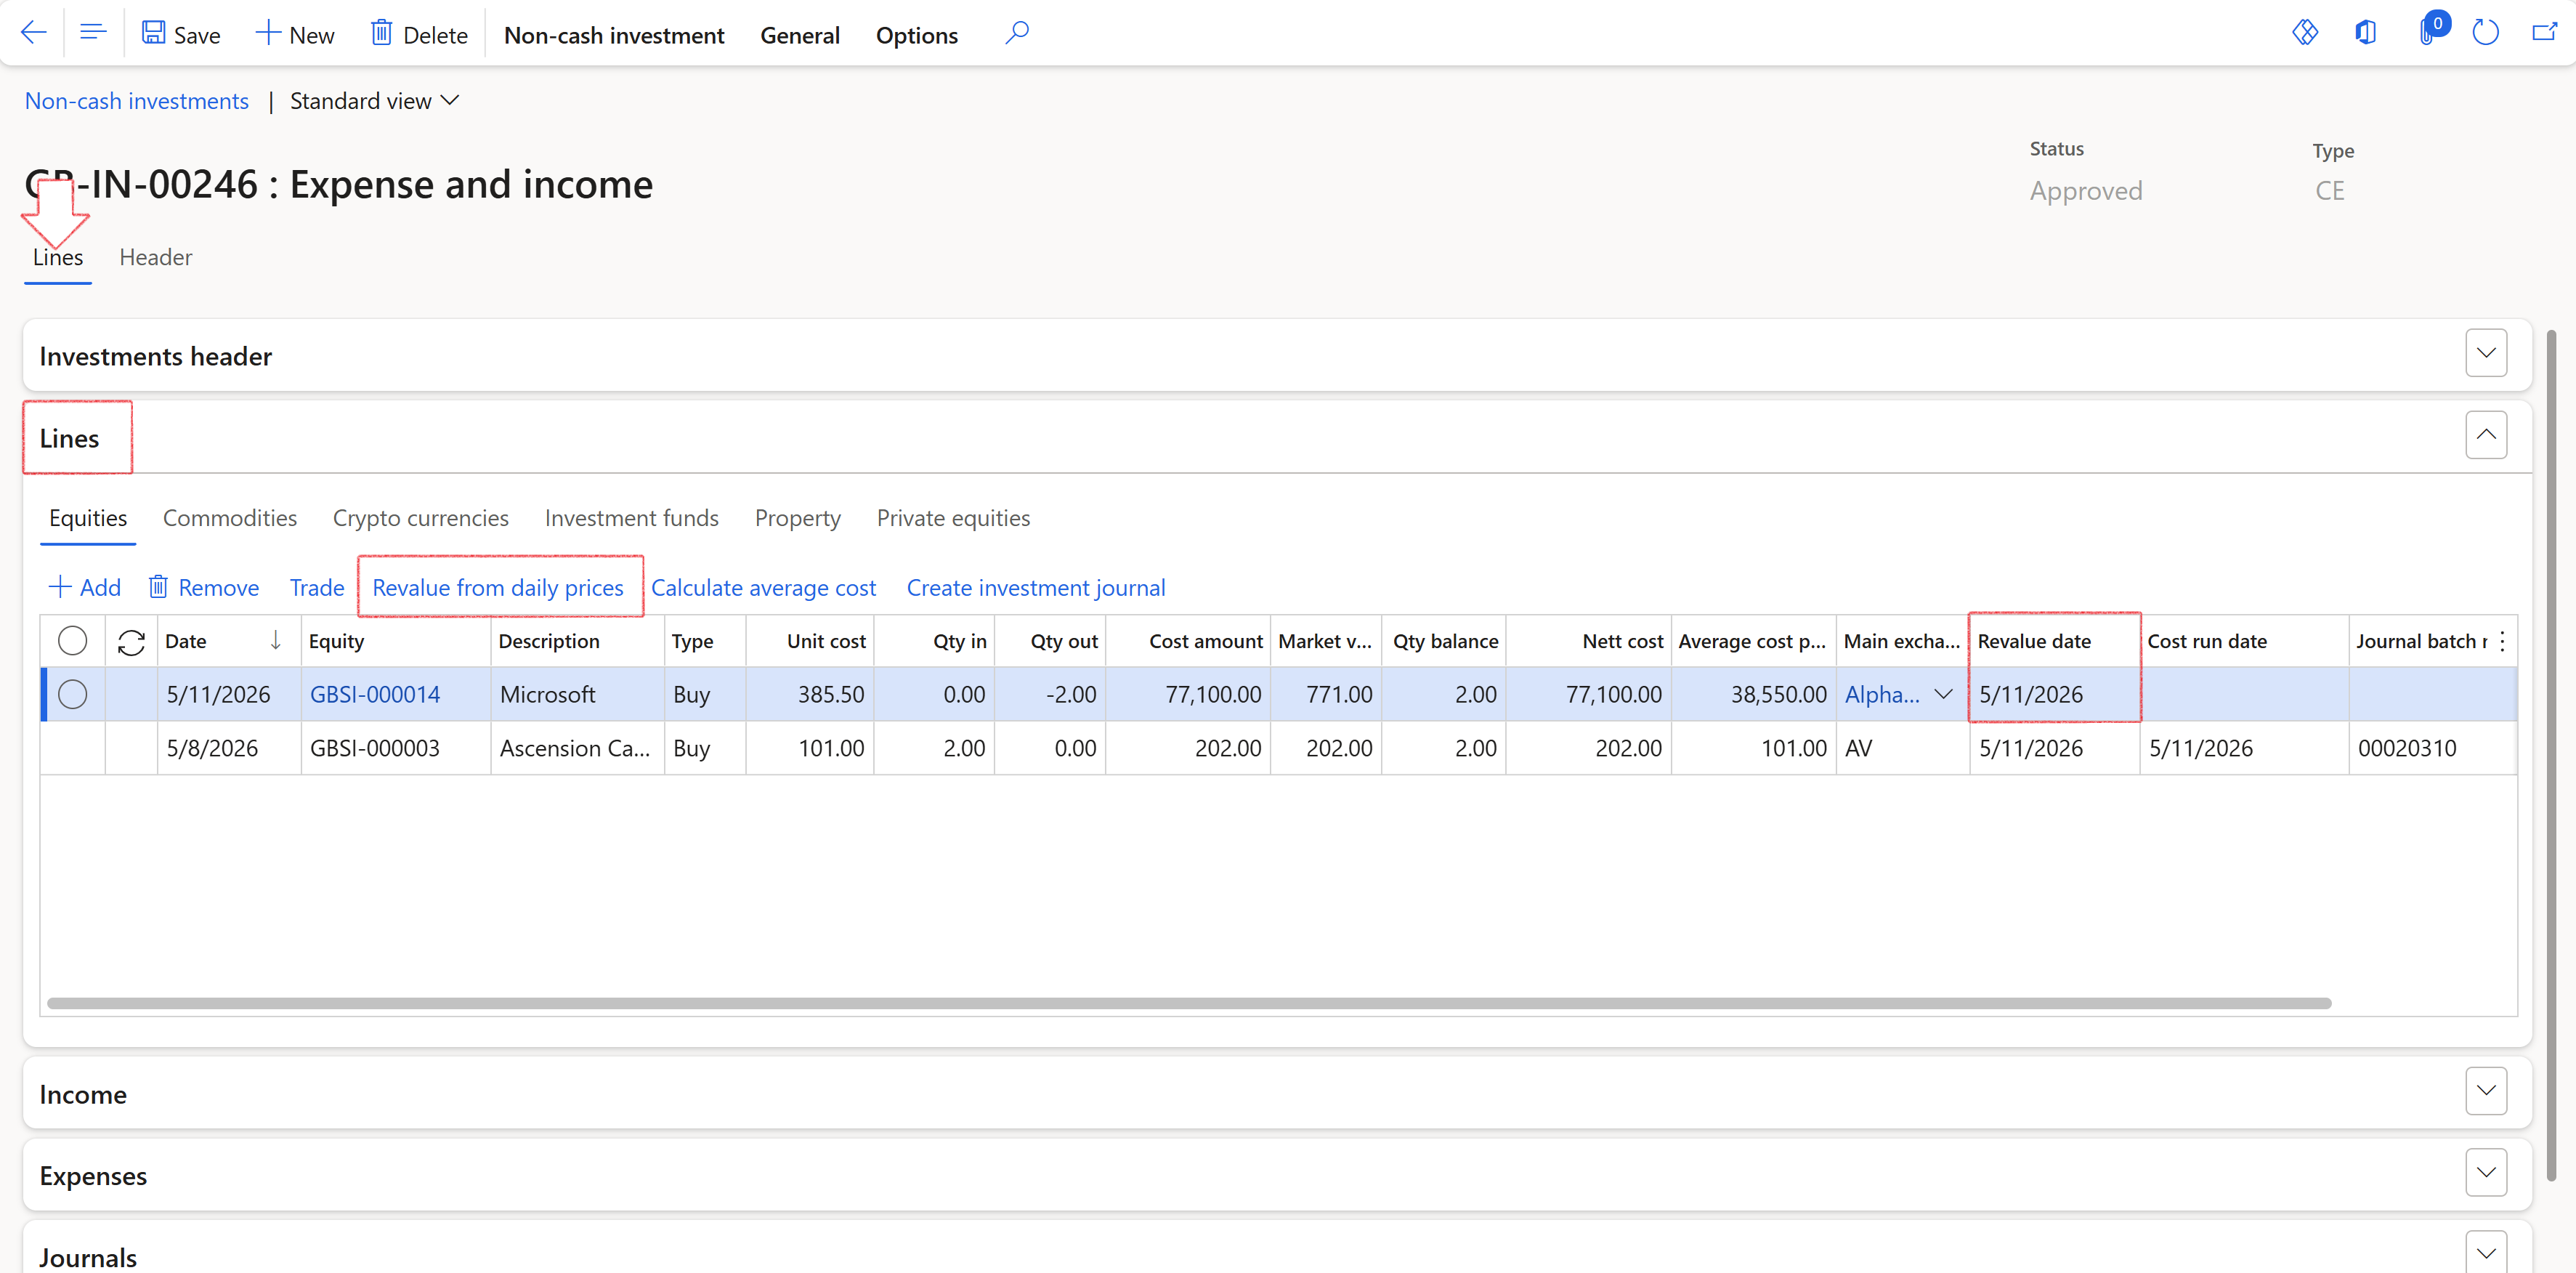Click Create investment journal
2576x1273 pixels.
point(1036,587)
